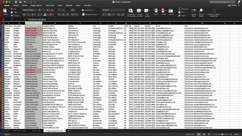The image size is (242, 136).
Task: Apply comma style format
Action: tap(113, 14)
